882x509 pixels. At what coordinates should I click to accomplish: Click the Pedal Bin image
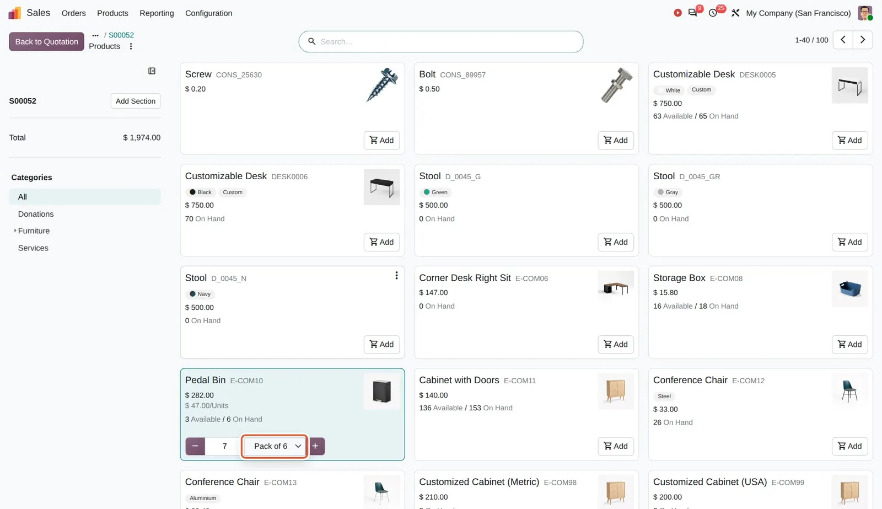[x=382, y=391]
